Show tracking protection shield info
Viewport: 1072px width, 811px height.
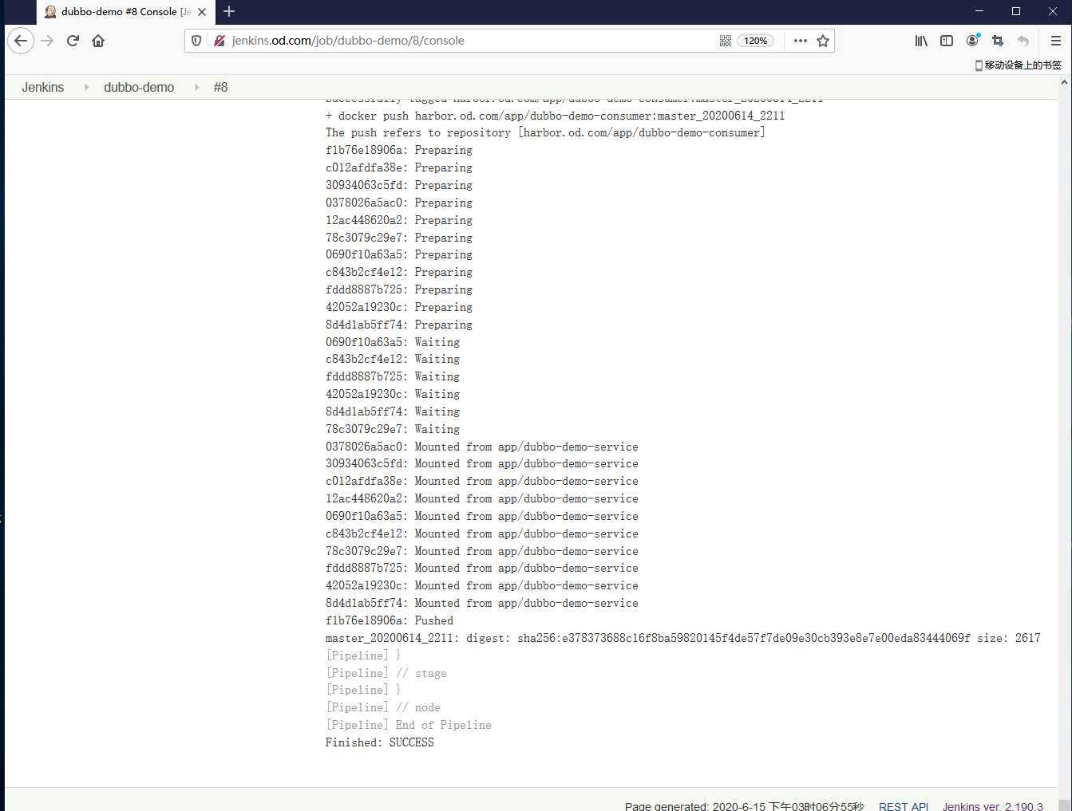[196, 41]
